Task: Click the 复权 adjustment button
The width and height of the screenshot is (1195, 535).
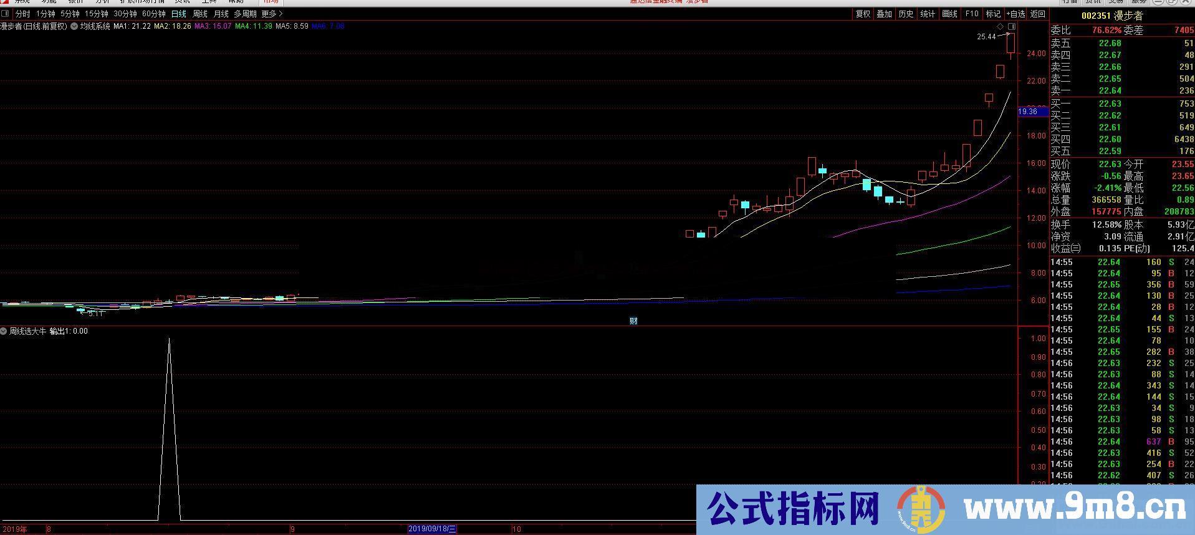Action: point(863,14)
